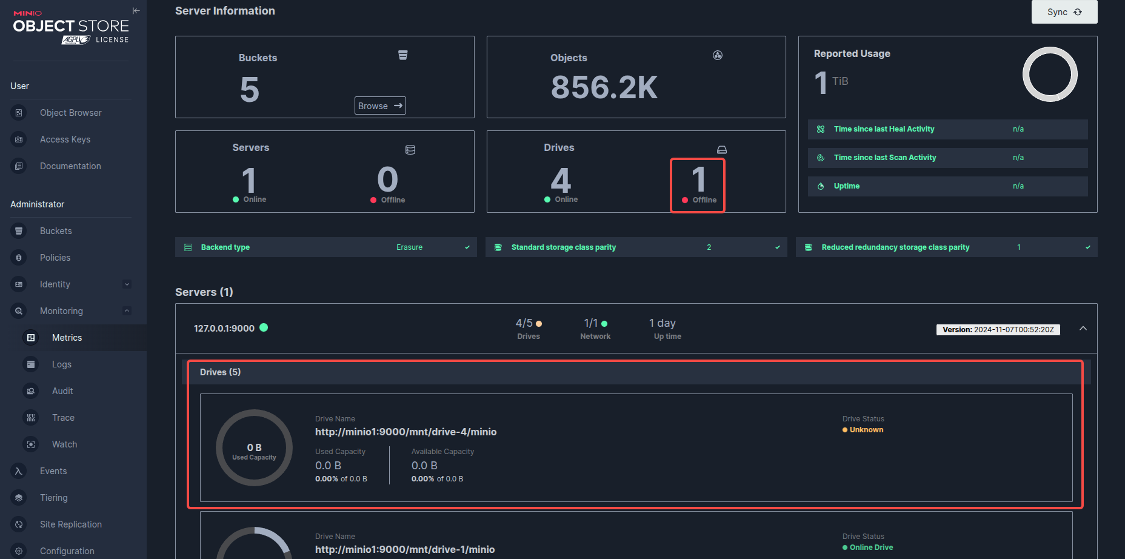Click the Online Drive status
Image resolution: width=1125 pixels, height=559 pixels.
click(x=867, y=547)
